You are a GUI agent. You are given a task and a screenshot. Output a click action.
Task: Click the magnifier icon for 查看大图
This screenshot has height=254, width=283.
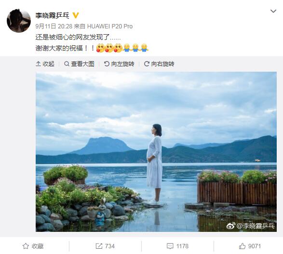67,64
